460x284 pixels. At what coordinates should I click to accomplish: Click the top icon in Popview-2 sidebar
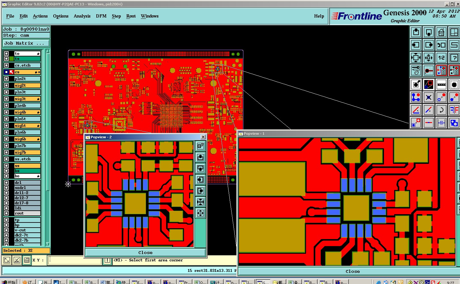pos(200,146)
